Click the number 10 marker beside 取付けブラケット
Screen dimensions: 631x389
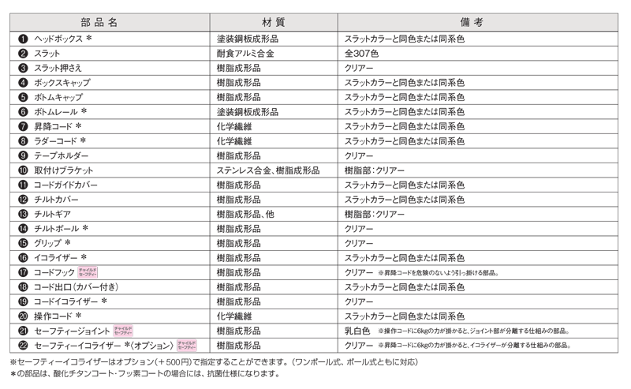tap(23, 170)
